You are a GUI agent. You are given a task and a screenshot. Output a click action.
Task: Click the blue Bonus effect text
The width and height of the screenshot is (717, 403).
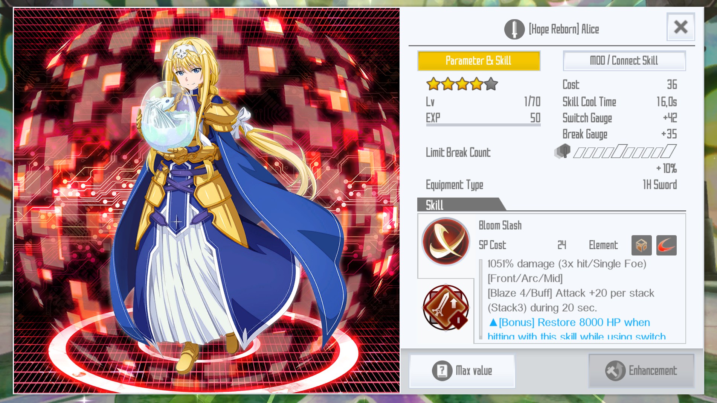[577, 329]
